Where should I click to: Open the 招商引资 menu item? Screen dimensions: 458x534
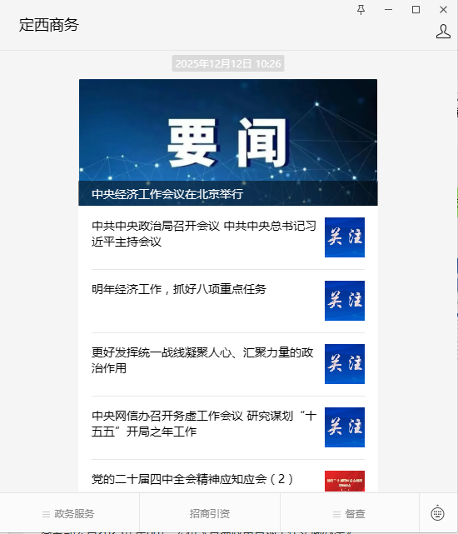point(209,513)
